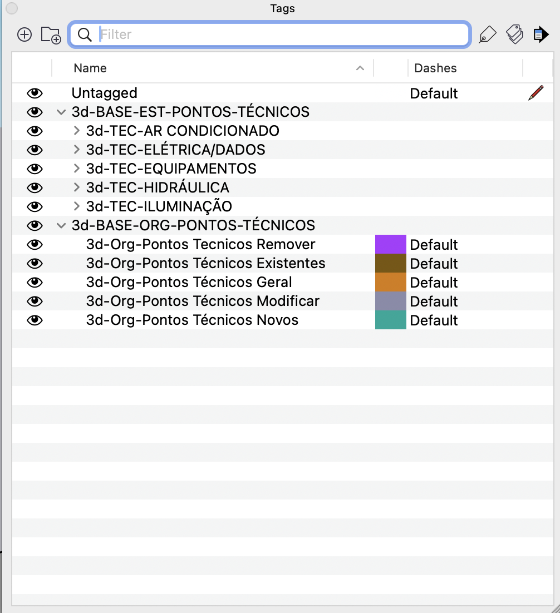This screenshot has height=613, width=560.
Task: Select the 3d-BASE-ORG-PONTOS-TÉCNICOS folder name
Action: (193, 225)
